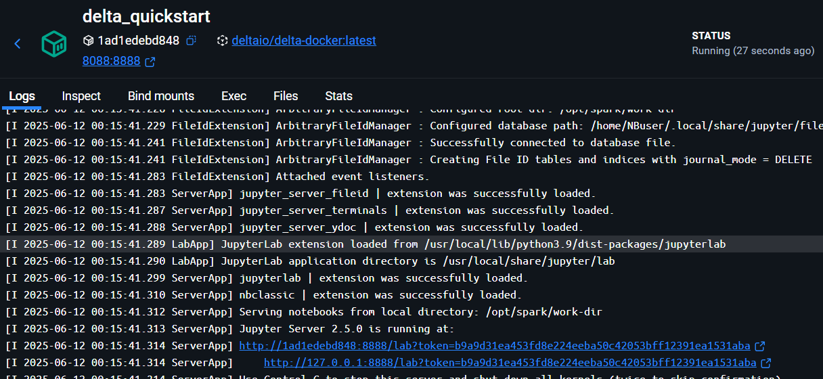Switch to the Exec tab
This screenshot has height=379, width=823.
233,96
